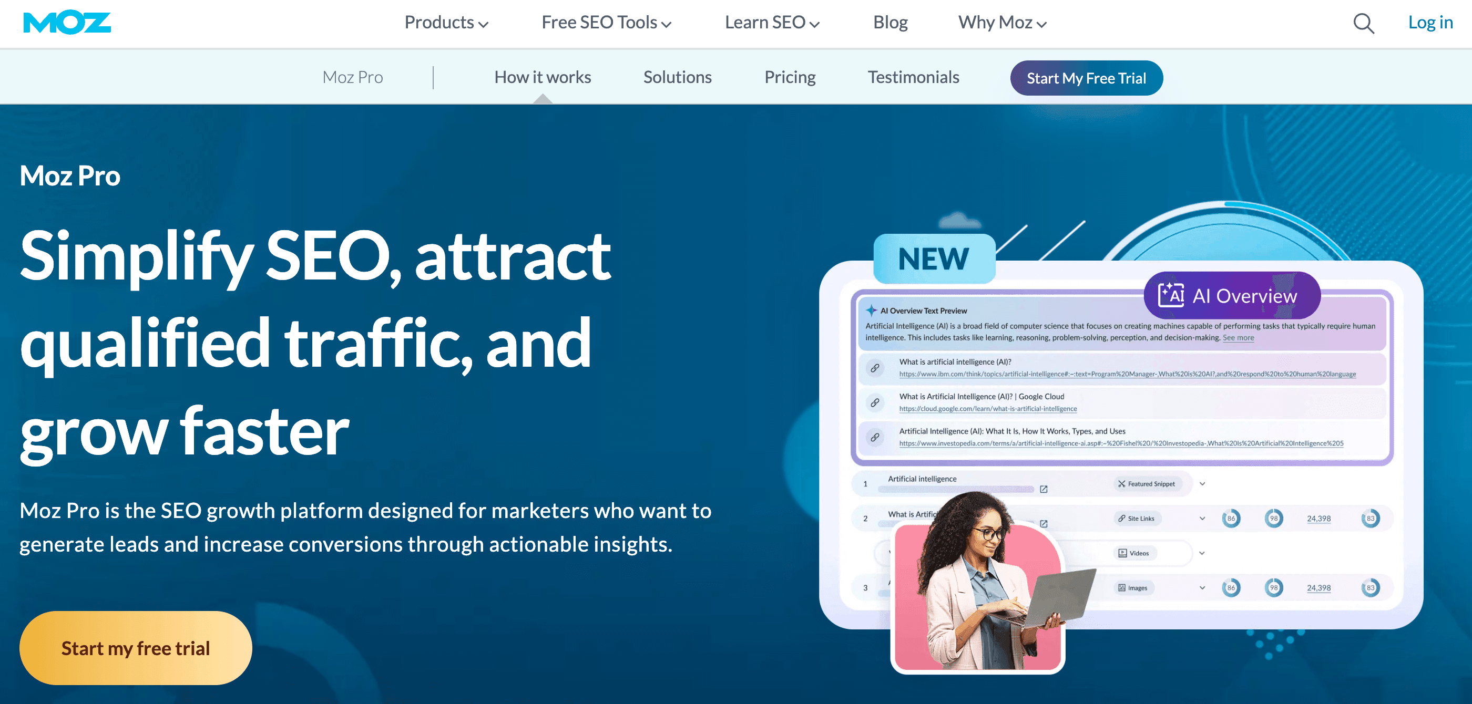Image resolution: width=1472 pixels, height=704 pixels.
Task: Click the 24,398 value in Images row
Action: [1319, 587]
